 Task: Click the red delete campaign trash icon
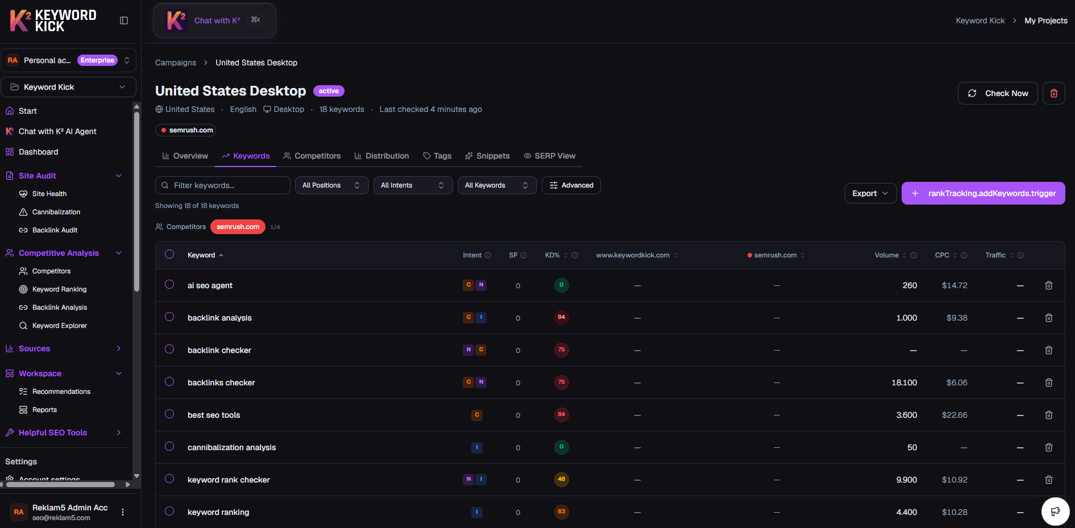click(1053, 93)
